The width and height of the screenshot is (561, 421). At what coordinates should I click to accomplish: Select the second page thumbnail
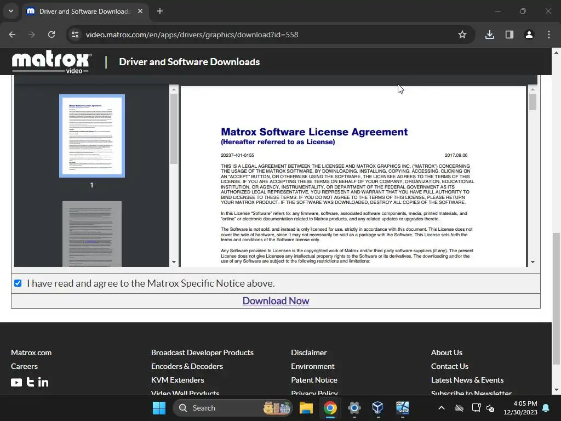pos(92,234)
